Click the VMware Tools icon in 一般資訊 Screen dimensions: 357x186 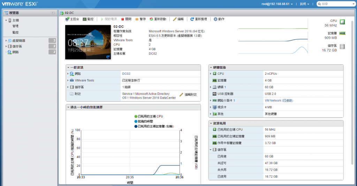72,80
